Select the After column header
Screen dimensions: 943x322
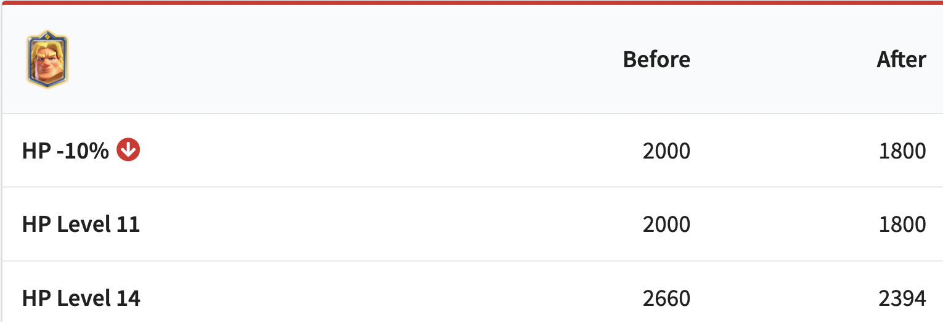coord(901,60)
